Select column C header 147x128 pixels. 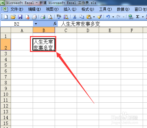click(x=66, y=30)
